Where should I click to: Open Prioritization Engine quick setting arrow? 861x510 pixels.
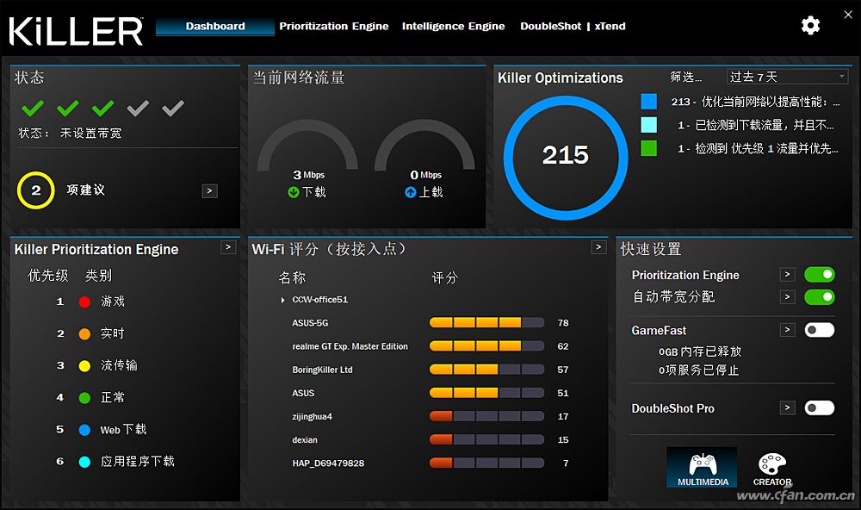788,274
